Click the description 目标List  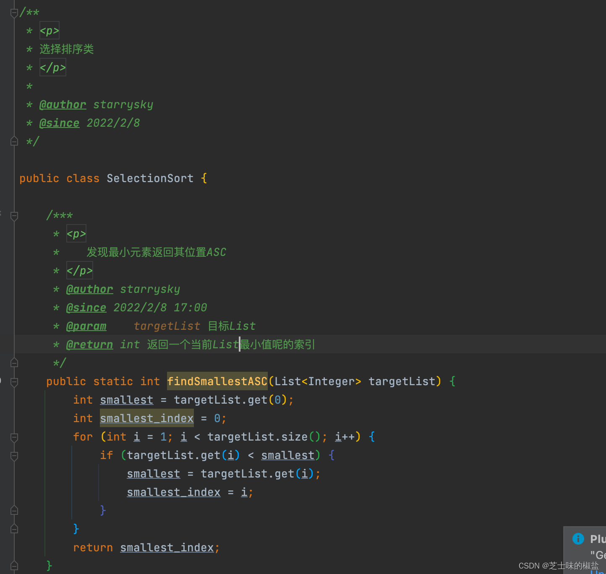(232, 326)
